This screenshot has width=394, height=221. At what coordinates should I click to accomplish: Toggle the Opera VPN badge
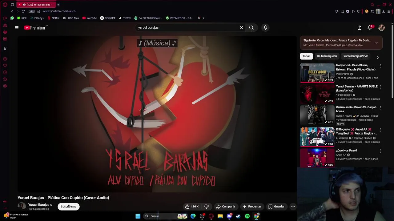pyautogui.click(x=31, y=11)
